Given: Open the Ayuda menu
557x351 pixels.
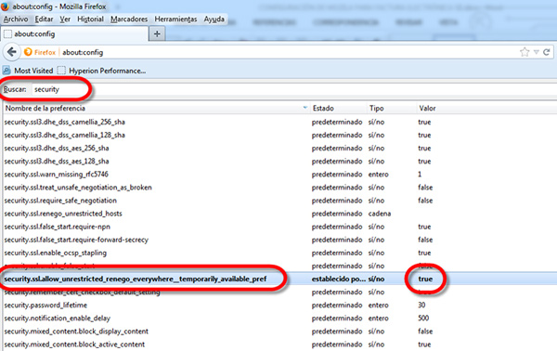Looking at the screenshot, I should click(x=214, y=19).
